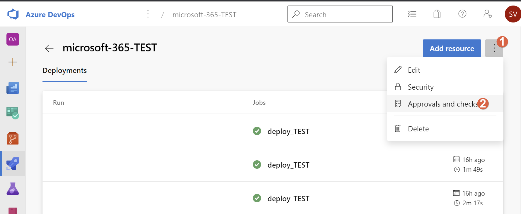Image resolution: width=521 pixels, height=214 pixels.
Task: Click the Azure DevOps logo icon
Action: [x=13, y=14]
